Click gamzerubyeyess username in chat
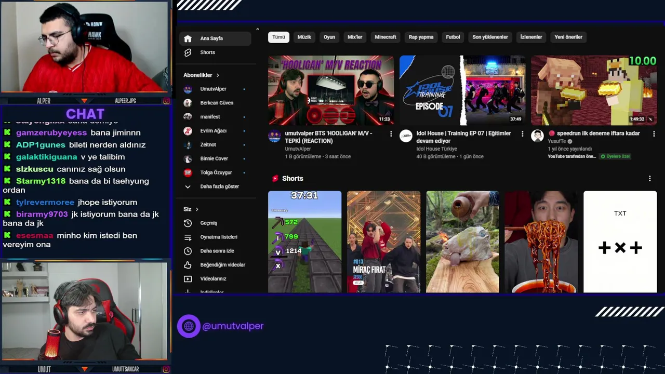The height and width of the screenshot is (374, 665). click(51, 133)
